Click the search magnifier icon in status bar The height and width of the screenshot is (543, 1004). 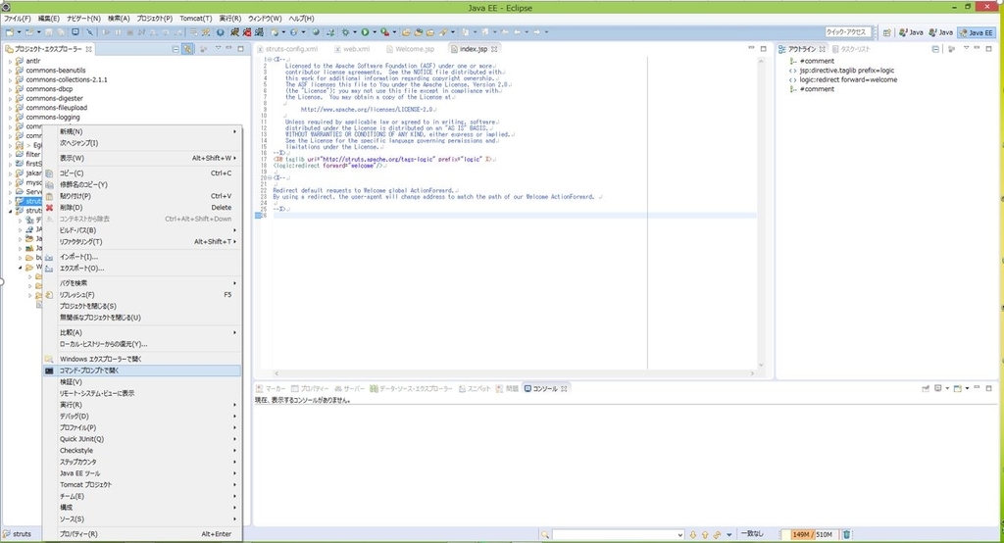click(545, 534)
